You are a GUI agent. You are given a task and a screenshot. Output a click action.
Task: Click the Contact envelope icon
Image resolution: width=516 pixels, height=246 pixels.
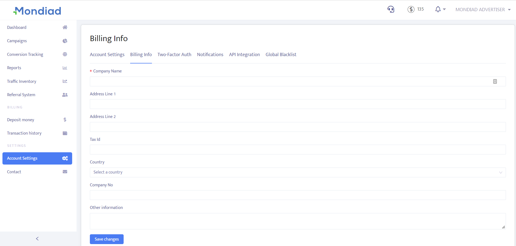65,172
